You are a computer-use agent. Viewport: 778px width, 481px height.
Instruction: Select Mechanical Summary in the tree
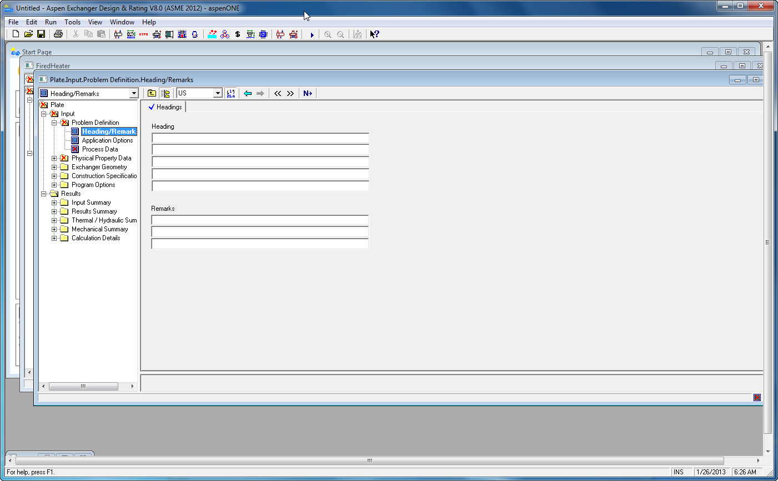coord(99,229)
